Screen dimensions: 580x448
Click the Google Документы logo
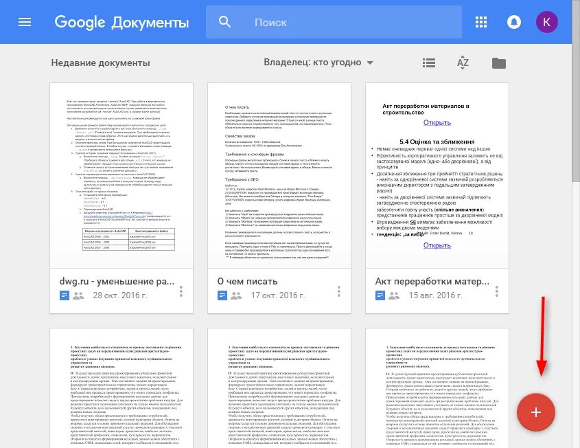pos(121,23)
